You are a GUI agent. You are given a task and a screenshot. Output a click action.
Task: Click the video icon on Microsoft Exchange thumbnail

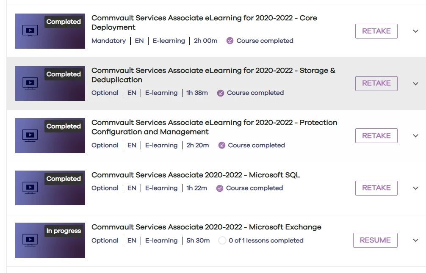point(30,240)
